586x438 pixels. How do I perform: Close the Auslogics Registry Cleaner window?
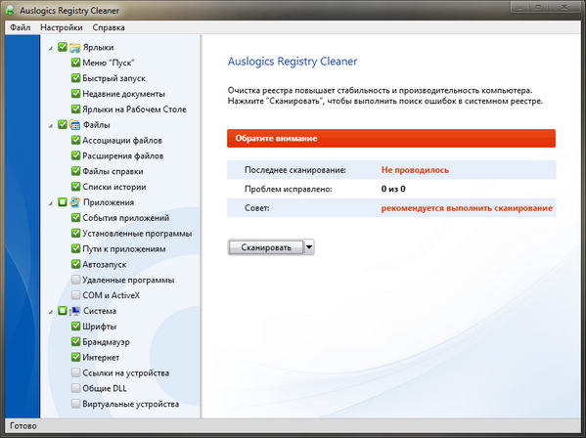[564, 7]
